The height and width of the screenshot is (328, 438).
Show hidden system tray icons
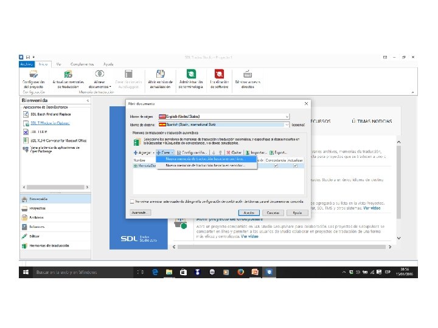[344, 272]
